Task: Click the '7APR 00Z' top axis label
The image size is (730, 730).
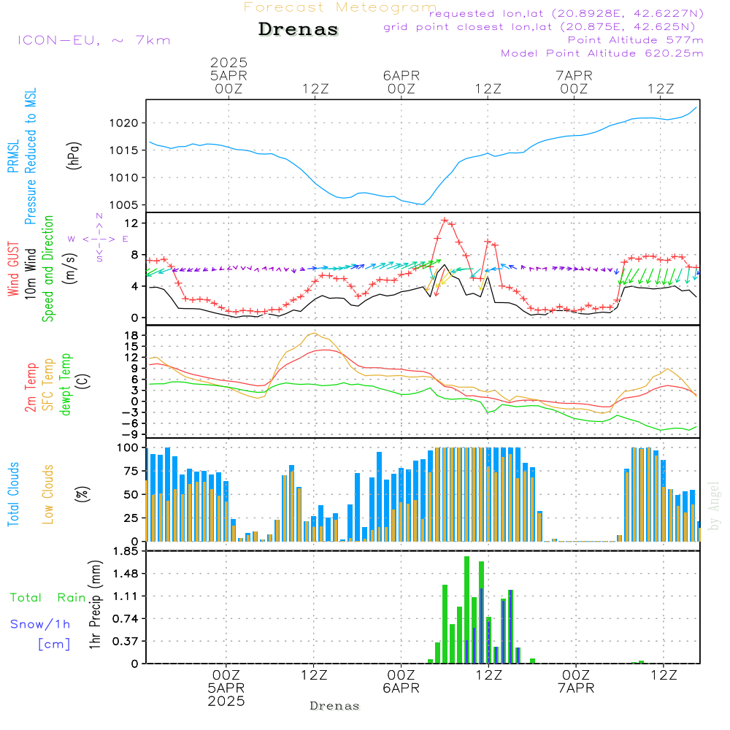Action: click(x=574, y=82)
